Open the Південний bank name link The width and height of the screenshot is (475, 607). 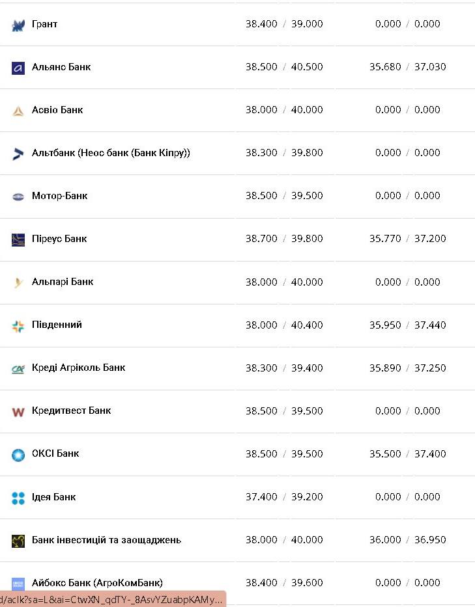tap(57, 325)
